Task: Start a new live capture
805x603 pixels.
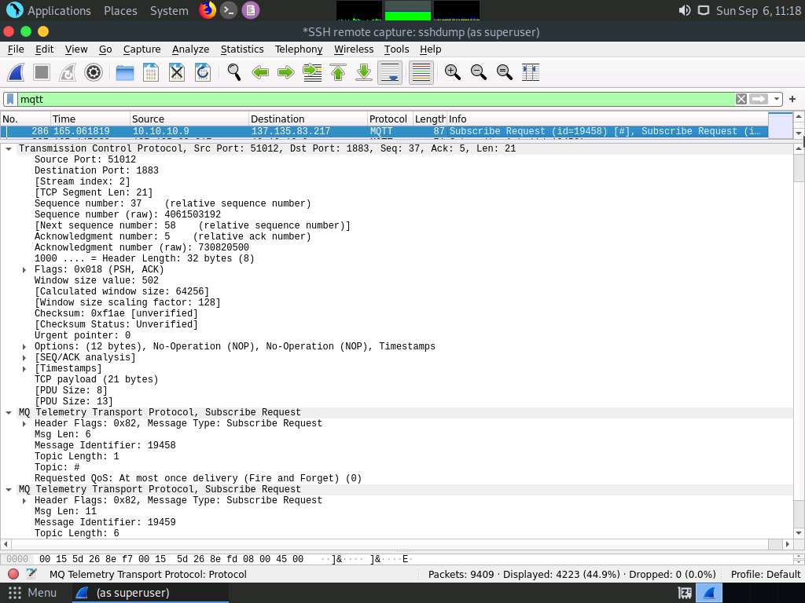Action: [x=16, y=72]
